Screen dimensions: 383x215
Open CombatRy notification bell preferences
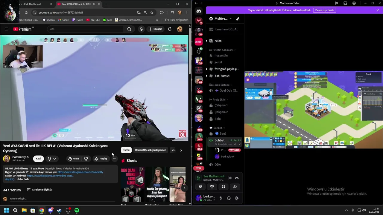pyautogui.click(x=51, y=159)
